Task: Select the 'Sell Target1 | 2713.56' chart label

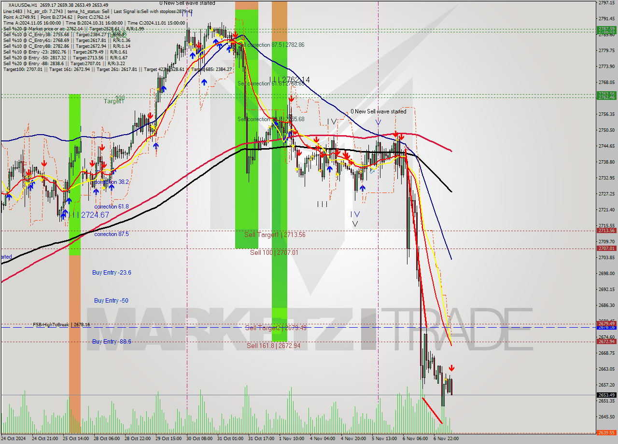Action: coord(275,235)
